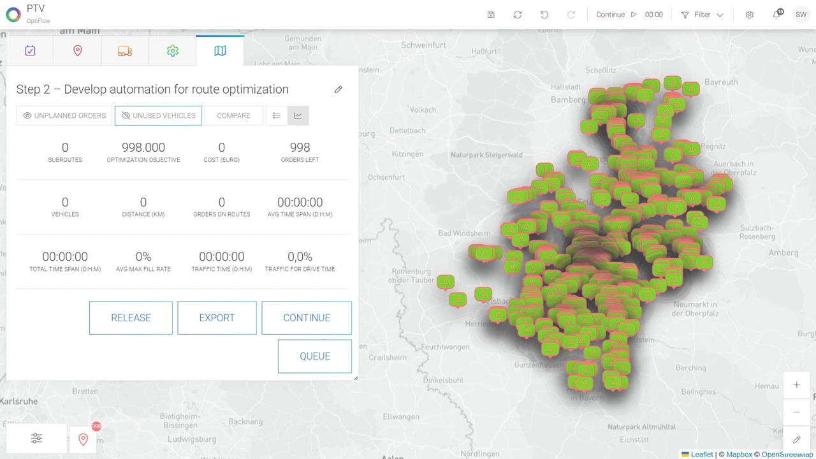Edit step title with pencil icon

click(339, 90)
